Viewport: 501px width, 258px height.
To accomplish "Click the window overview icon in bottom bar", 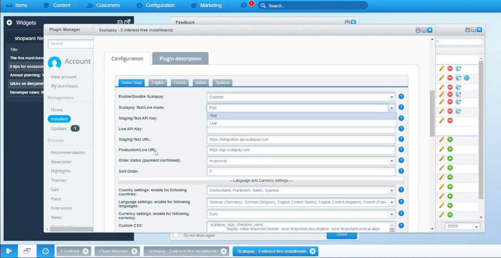I will (27, 251).
